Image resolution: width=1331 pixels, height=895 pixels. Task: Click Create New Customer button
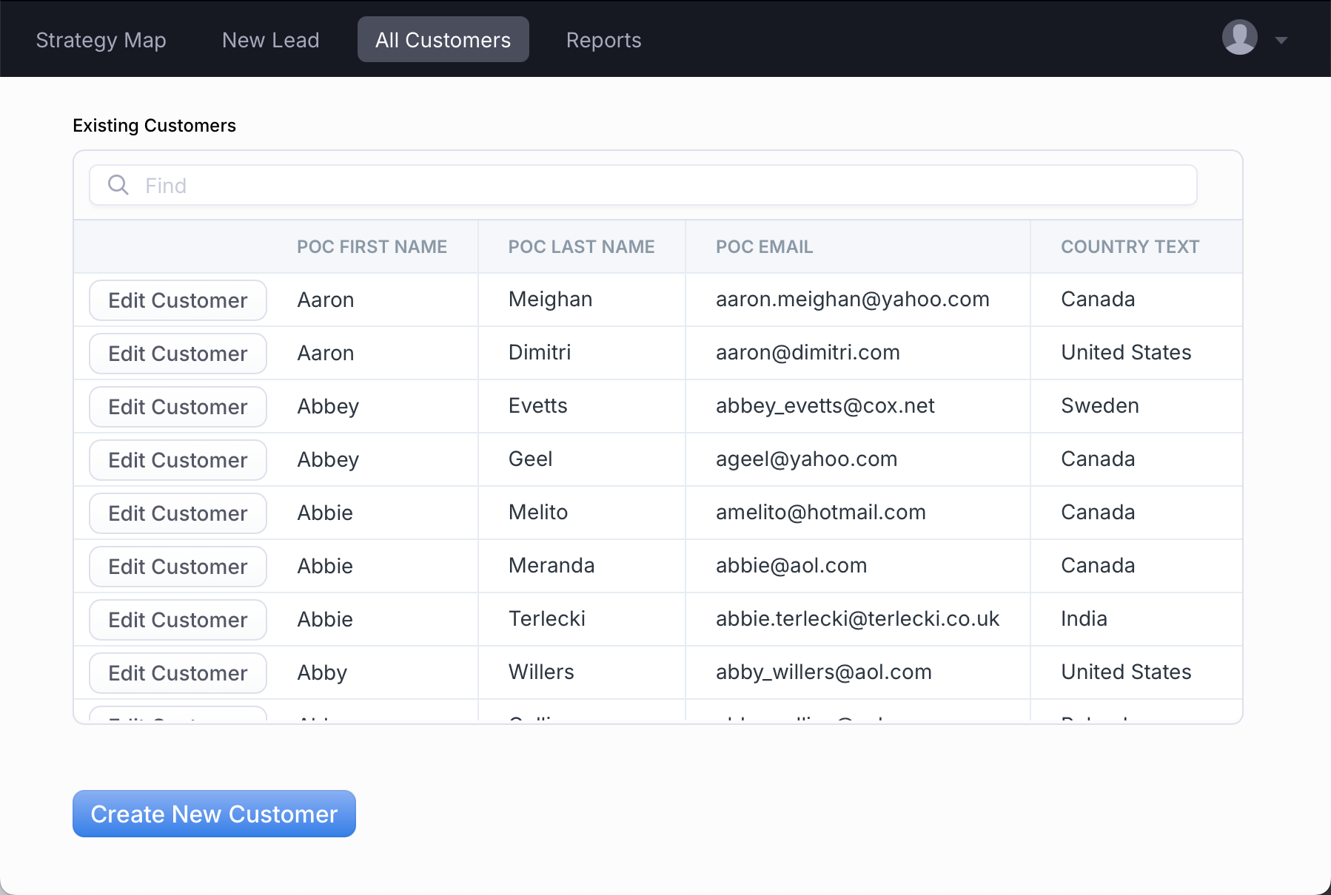(214, 814)
